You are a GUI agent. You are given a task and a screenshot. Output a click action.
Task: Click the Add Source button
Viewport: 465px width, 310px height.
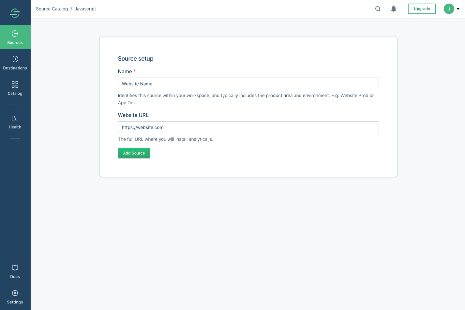click(x=134, y=153)
